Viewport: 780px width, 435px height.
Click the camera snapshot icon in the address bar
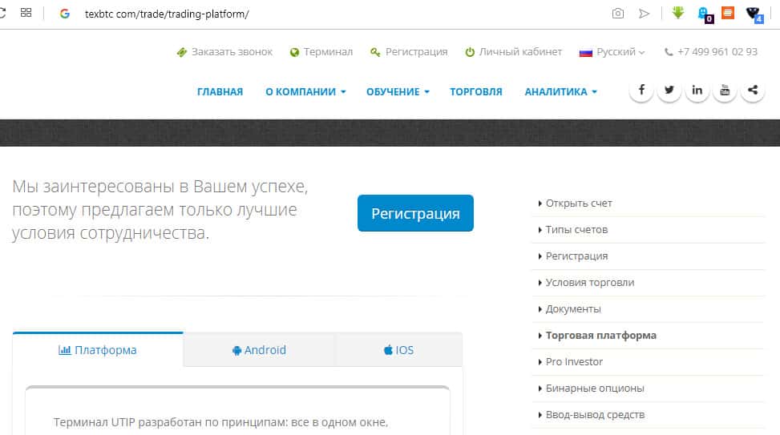[618, 14]
